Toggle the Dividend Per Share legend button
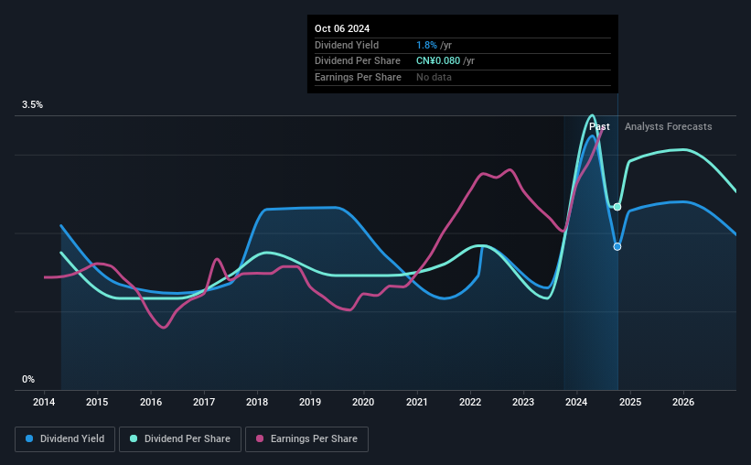 click(180, 439)
